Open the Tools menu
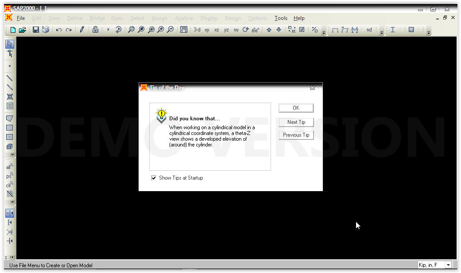The image size is (461, 273). tap(281, 18)
